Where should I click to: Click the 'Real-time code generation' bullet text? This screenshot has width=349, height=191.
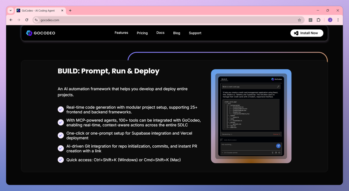(132, 110)
